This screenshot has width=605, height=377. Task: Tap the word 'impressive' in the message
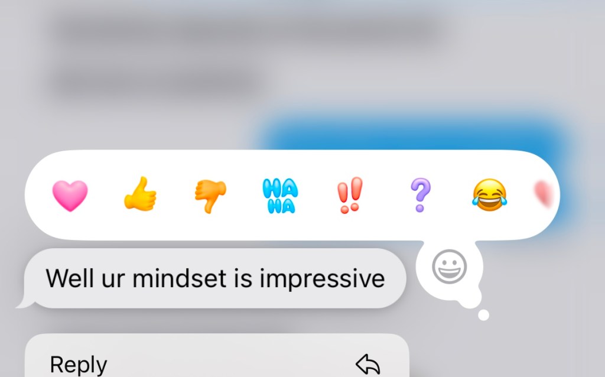click(x=322, y=278)
